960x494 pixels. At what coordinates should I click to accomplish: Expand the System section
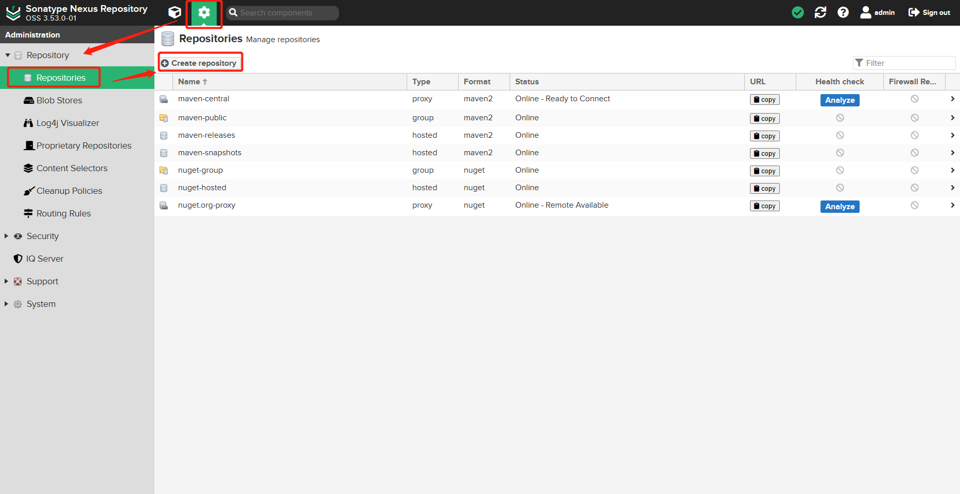tap(40, 304)
